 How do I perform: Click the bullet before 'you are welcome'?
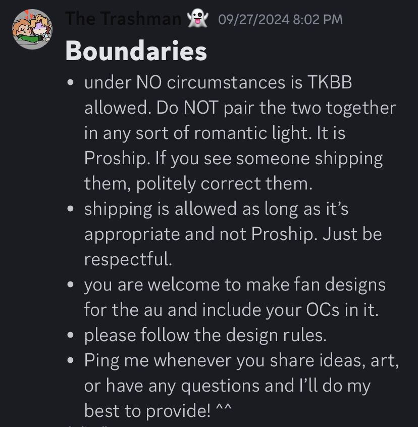click(x=71, y=284)
